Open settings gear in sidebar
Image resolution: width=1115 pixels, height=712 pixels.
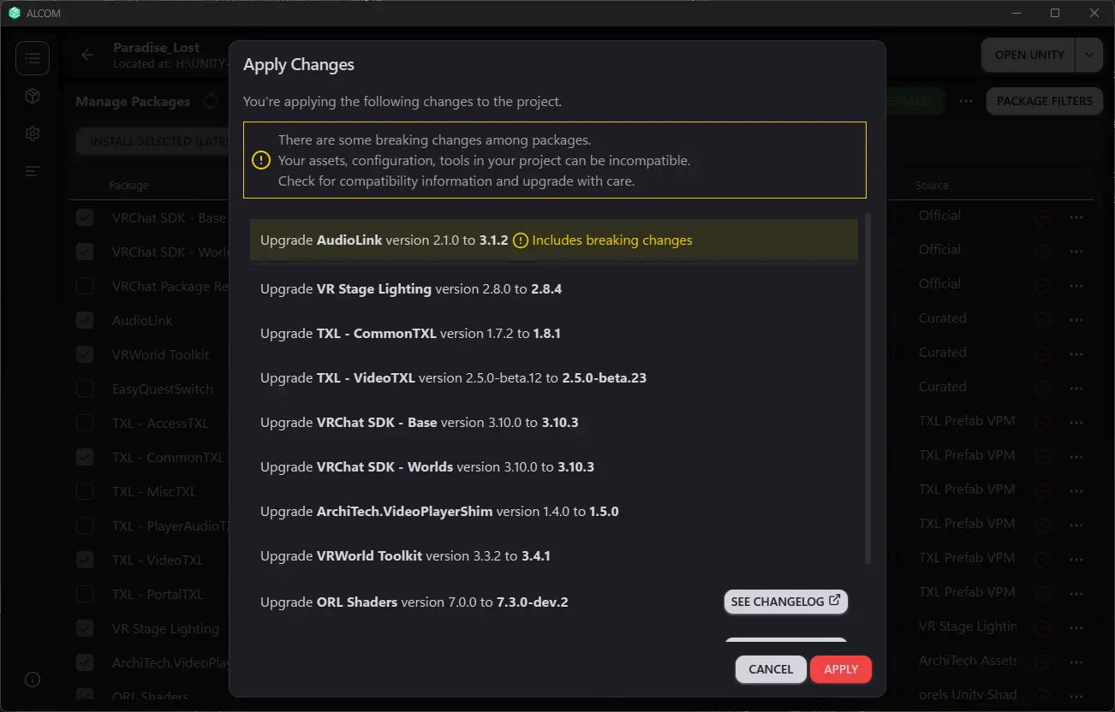tap(33, 133)
